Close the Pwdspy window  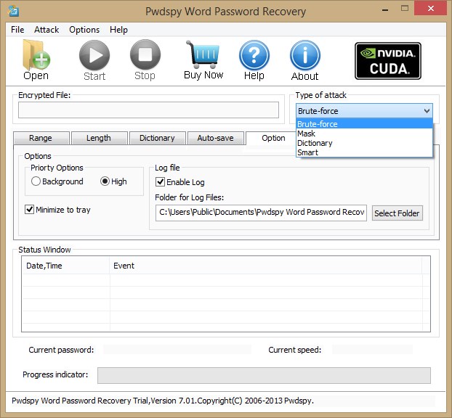point(430,9)
